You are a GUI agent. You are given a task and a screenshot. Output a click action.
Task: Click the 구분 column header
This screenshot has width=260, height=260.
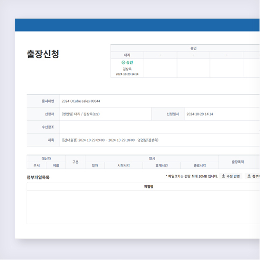point(75,162)
